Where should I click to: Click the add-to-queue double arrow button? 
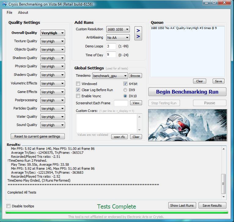[x=138, y=33]
